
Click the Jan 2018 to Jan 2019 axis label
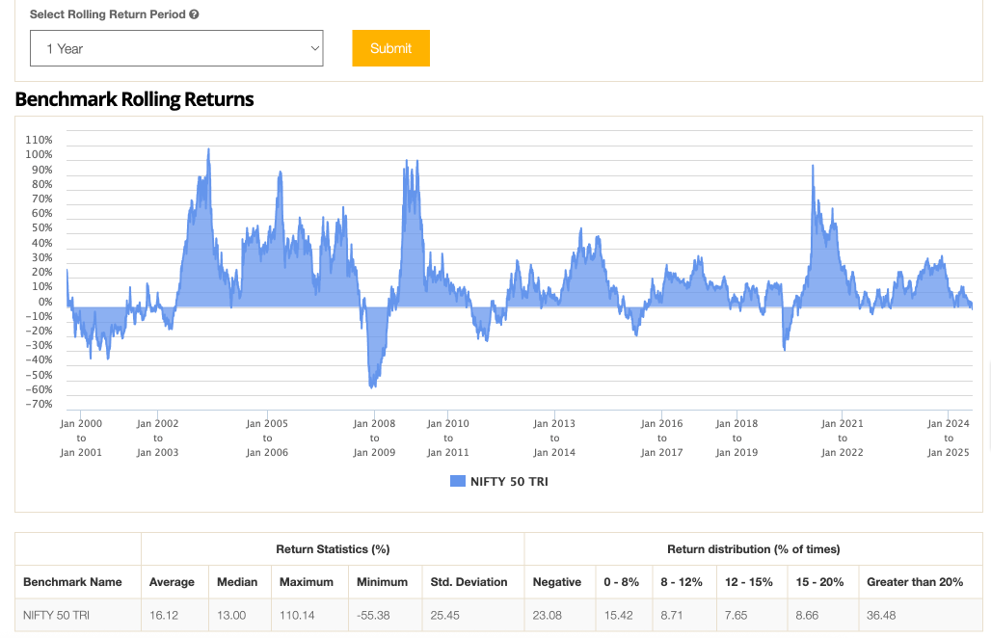(x=737, y=438)
